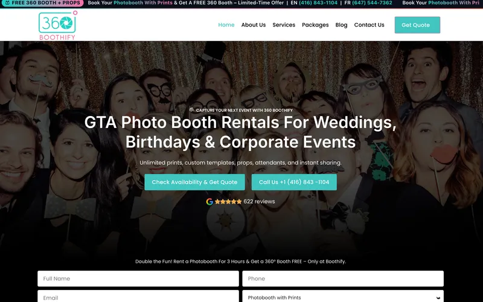483x302 pixels.
Task: Open the Services menu
Action: coord(284,25)
